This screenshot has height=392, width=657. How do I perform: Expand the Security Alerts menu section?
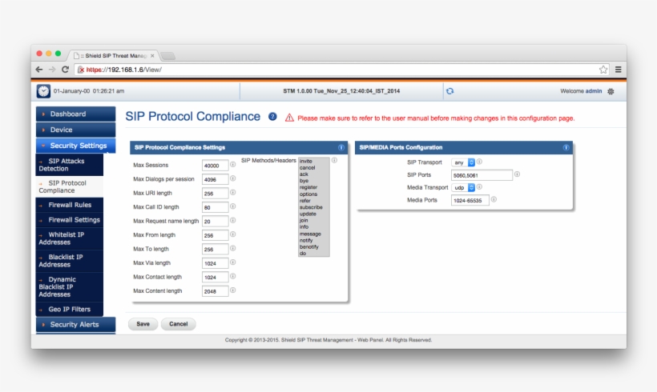coord(76,325)
